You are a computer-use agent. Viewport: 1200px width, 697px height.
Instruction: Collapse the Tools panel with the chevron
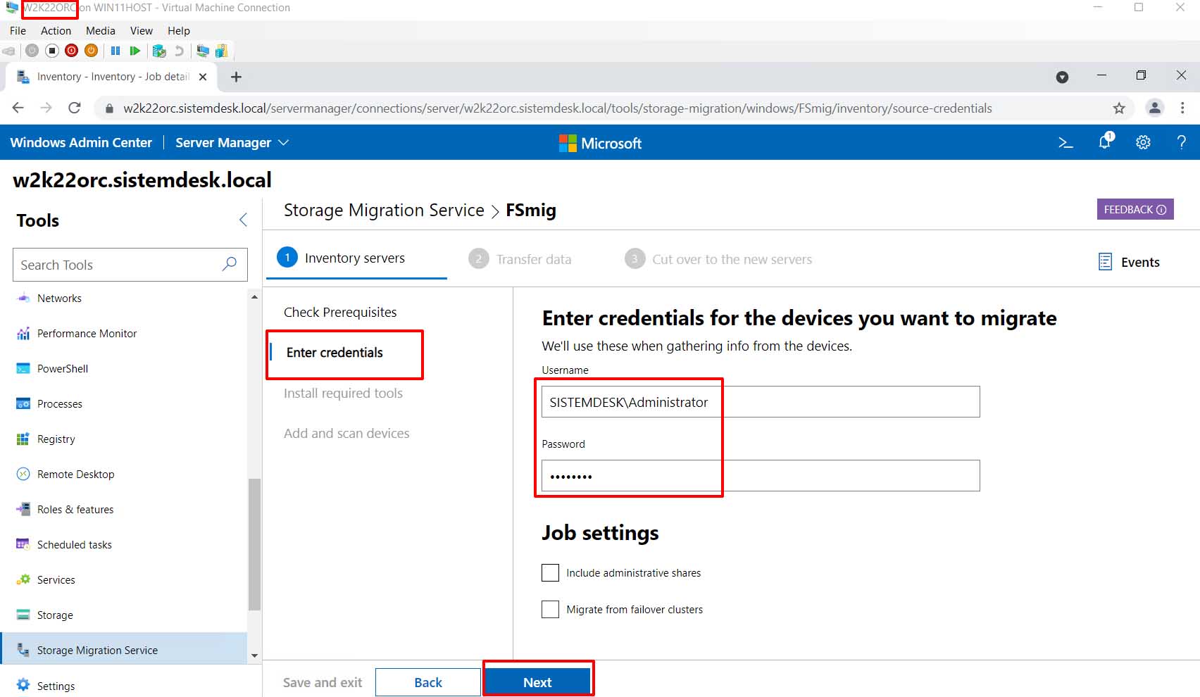coord(243,220)
